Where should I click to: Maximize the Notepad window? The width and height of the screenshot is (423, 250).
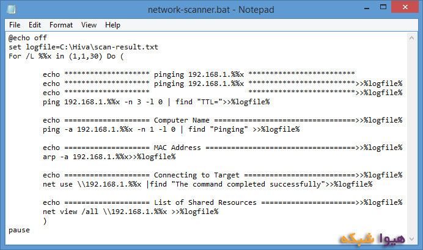380,9
